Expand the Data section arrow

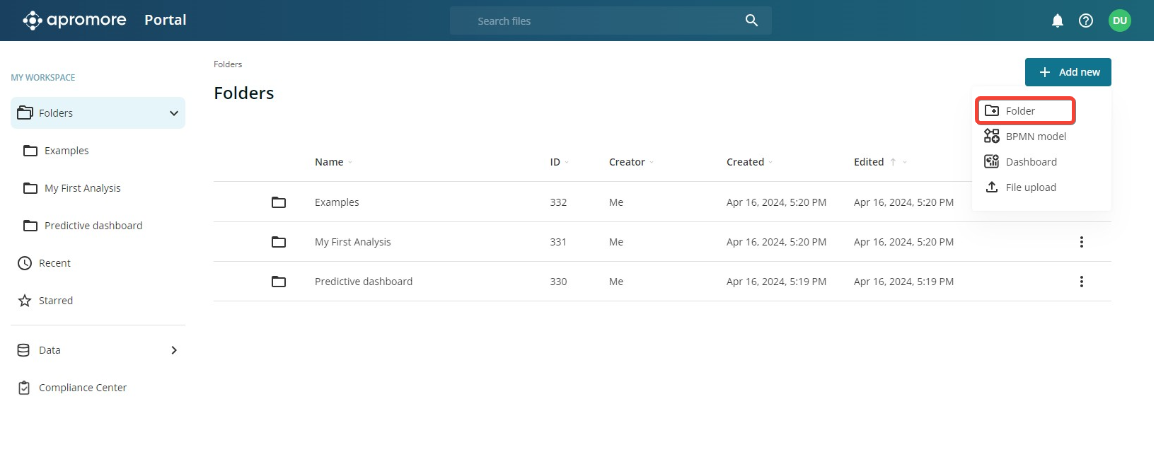point(174,350)
